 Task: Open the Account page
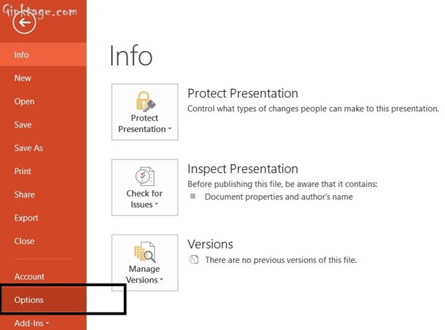[43, 276]
